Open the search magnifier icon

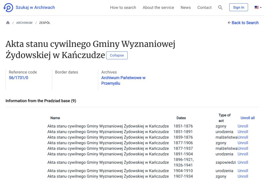220,7
